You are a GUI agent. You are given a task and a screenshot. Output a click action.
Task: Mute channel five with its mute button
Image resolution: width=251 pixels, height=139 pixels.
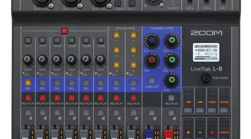pos(86,112)
